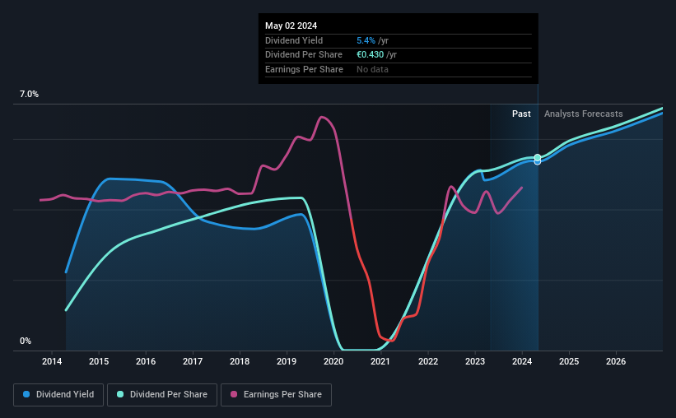Toggle the Dividend Yield legend button
This screenshot has width=676, height=418.
tap(58, 395)
